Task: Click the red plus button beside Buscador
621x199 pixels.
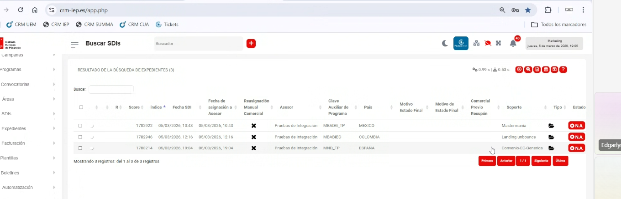Action: 251,44
